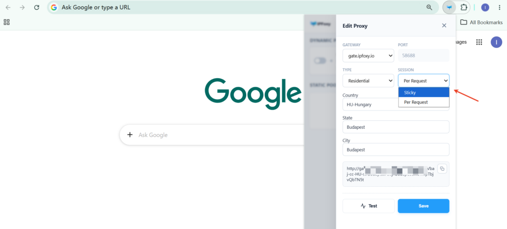Open the All Bookmarks folder
The image size is (507, 229).
481,22
